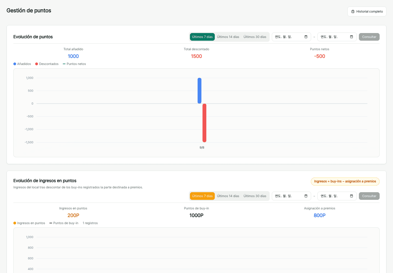Viewport: 393px width, 273px height.
Task: Click the red Puntos netos value -500
Action: tap(320, 56)
